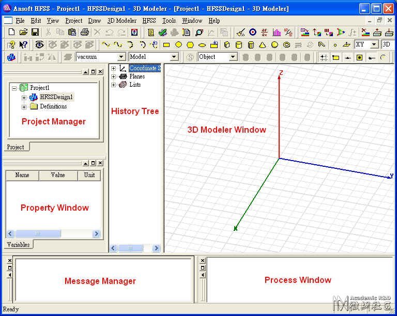Screen dimensions: 397x316
Task: Expand the Lists node in history tree
Action: coord(113,85)
